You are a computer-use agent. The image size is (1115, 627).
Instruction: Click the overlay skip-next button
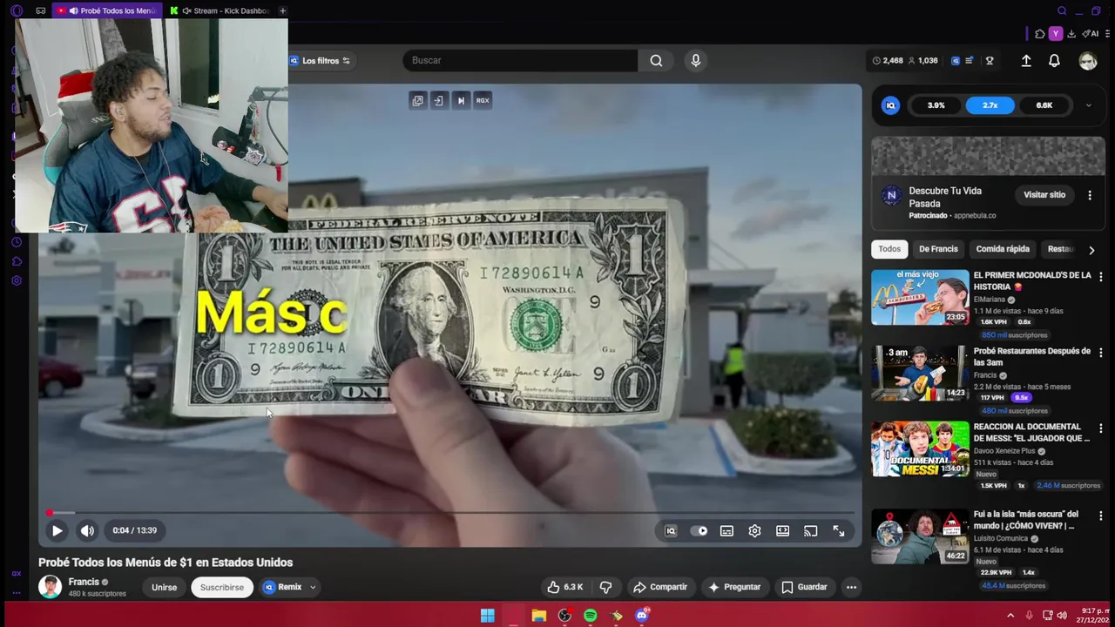[x=461, y=100]
